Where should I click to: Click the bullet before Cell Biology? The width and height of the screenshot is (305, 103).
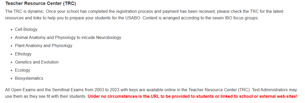pos(12,30)
